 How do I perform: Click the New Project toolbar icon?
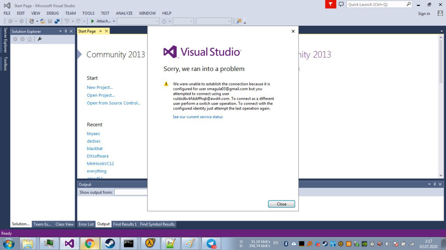[32, 21]
